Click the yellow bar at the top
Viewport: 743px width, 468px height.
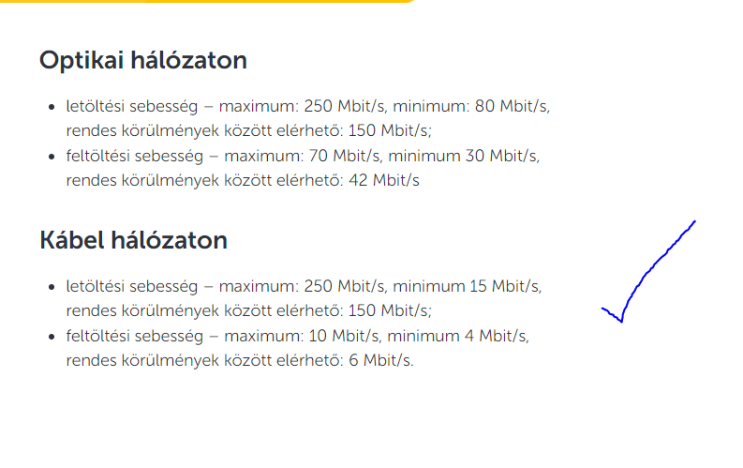[x=206, y=1]
